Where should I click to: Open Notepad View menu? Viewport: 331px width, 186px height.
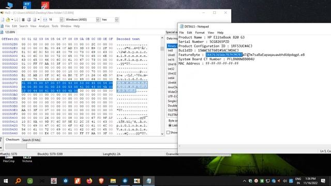pyautogui.click(x=210, y=33)
